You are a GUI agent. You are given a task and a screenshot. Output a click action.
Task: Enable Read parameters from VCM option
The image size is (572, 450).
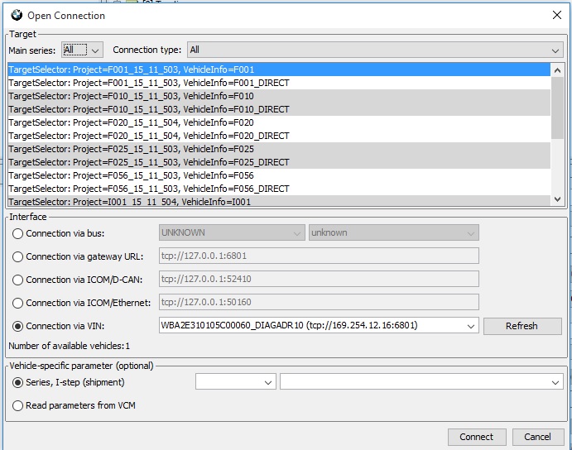[18, 405]
